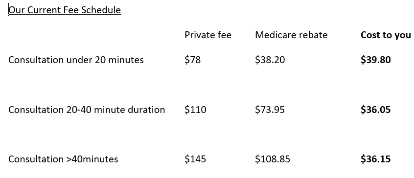Click the Medicare rebate column header
414x178 pixels.
[x=291, y=35]
